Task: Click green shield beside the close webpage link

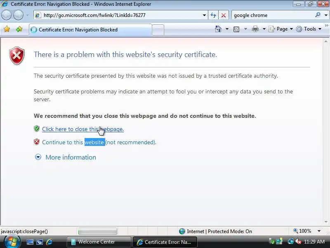Action: click(x=37, y=129)
